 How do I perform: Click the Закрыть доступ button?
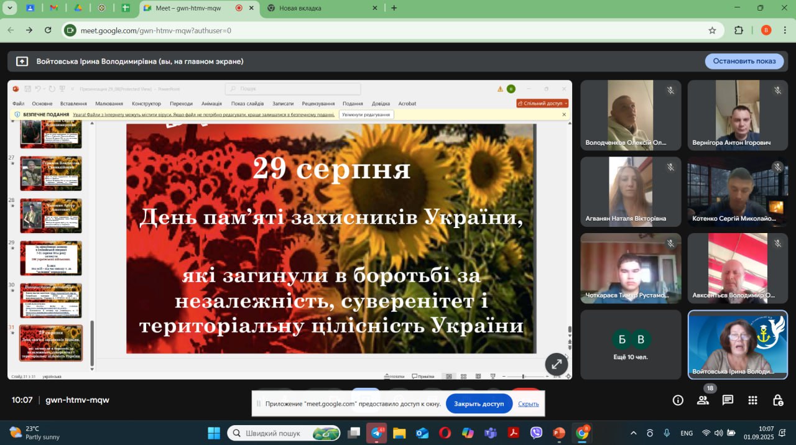point(479,404)
